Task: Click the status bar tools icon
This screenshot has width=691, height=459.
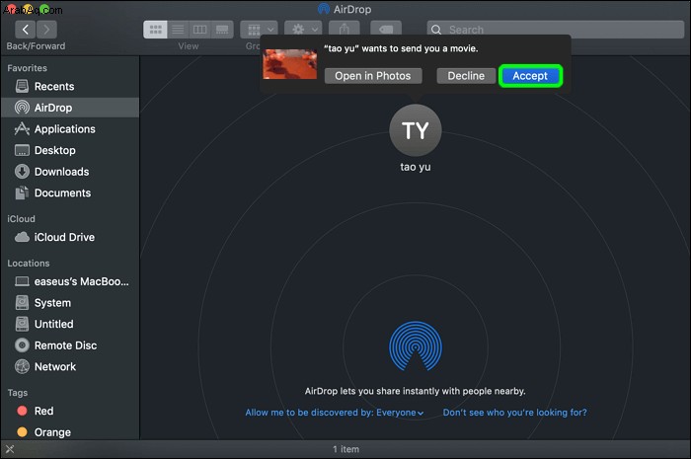Action: [10, 449]
